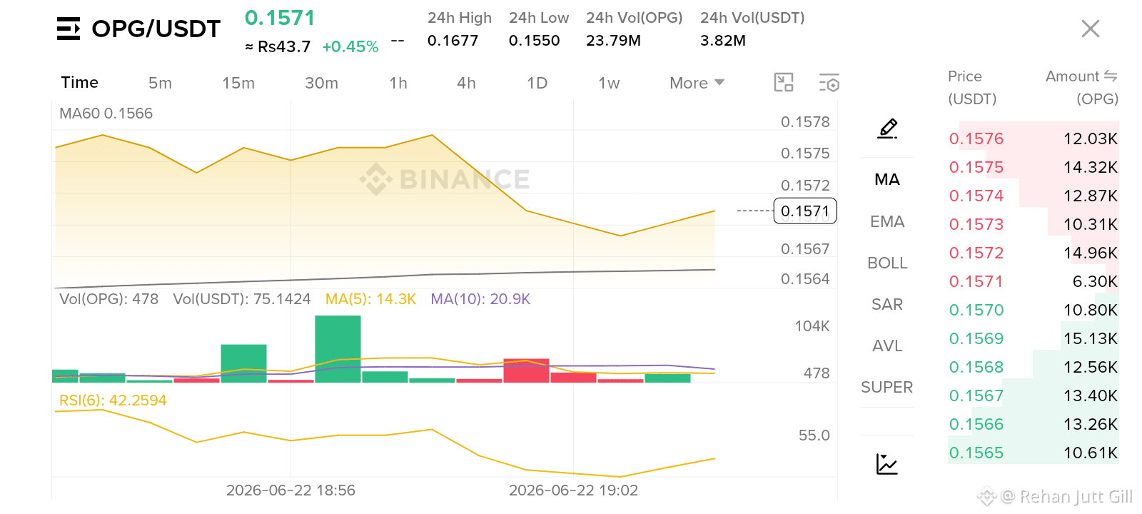Enable the EMA indicator
The image size is (1142, 514).
point(887,221)
